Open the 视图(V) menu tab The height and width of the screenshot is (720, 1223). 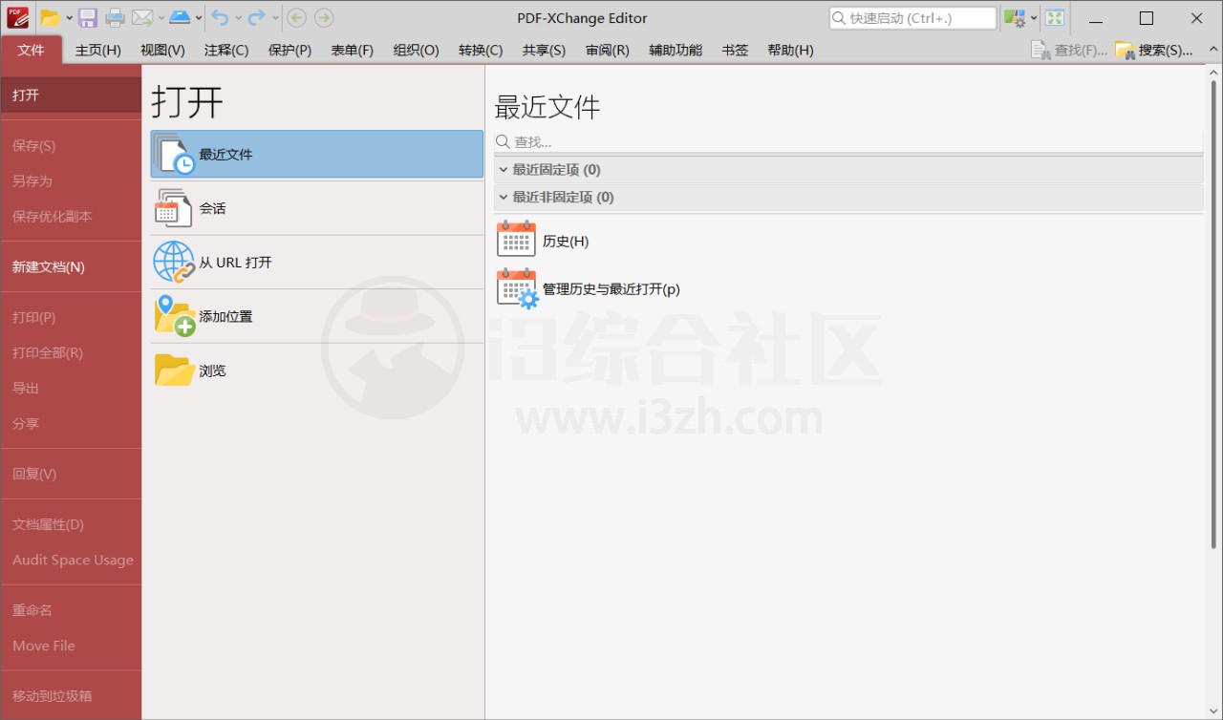162,50
